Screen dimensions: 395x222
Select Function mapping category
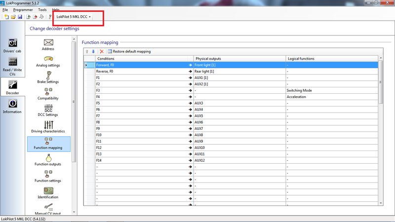pyautogui.click(x=48, y=144)
